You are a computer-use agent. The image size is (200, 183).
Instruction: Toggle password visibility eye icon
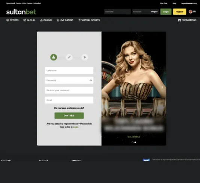pyautogui.click(x=91, y=80)
